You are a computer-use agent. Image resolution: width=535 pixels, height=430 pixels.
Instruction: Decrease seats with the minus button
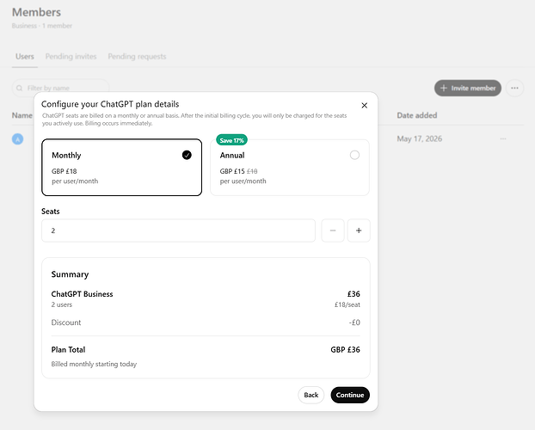tap(333, 230)
